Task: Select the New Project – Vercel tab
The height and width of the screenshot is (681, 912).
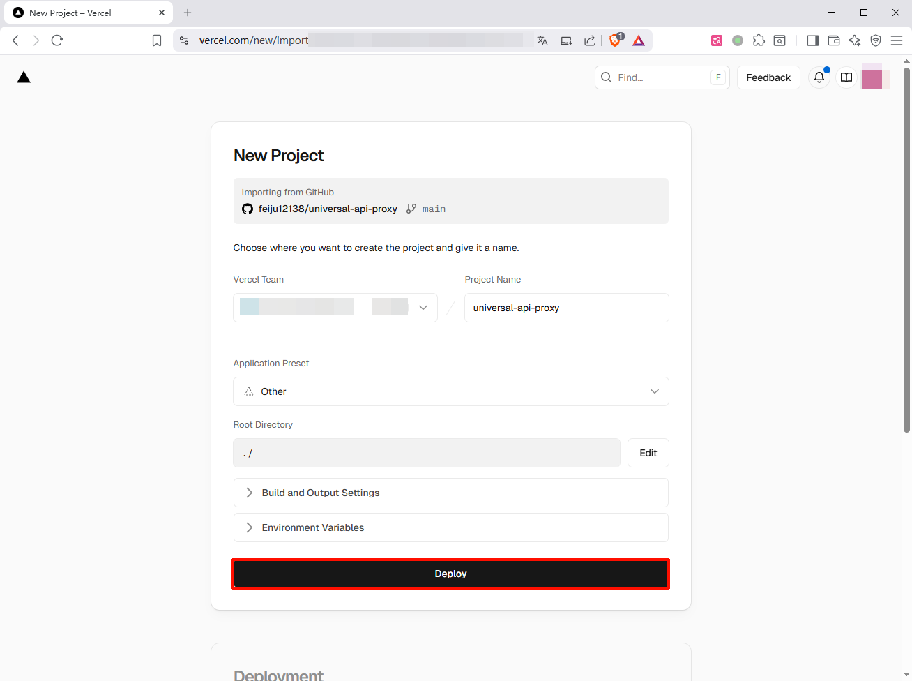Action: tap(88, 13)
